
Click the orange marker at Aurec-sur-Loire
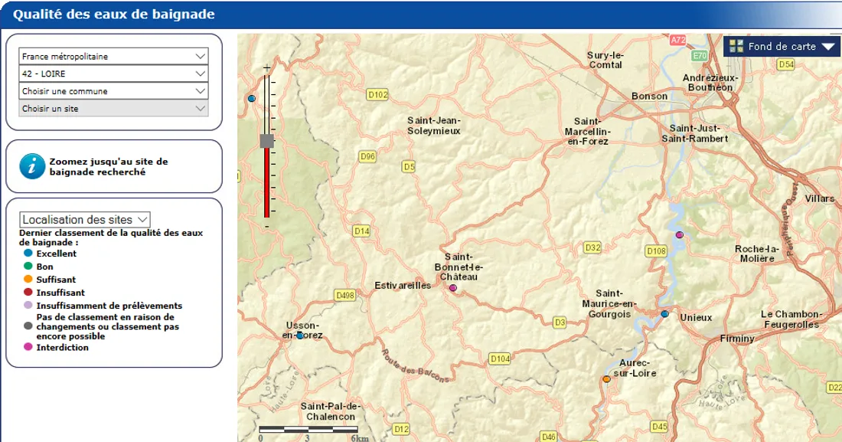click(x=606, y=378)
